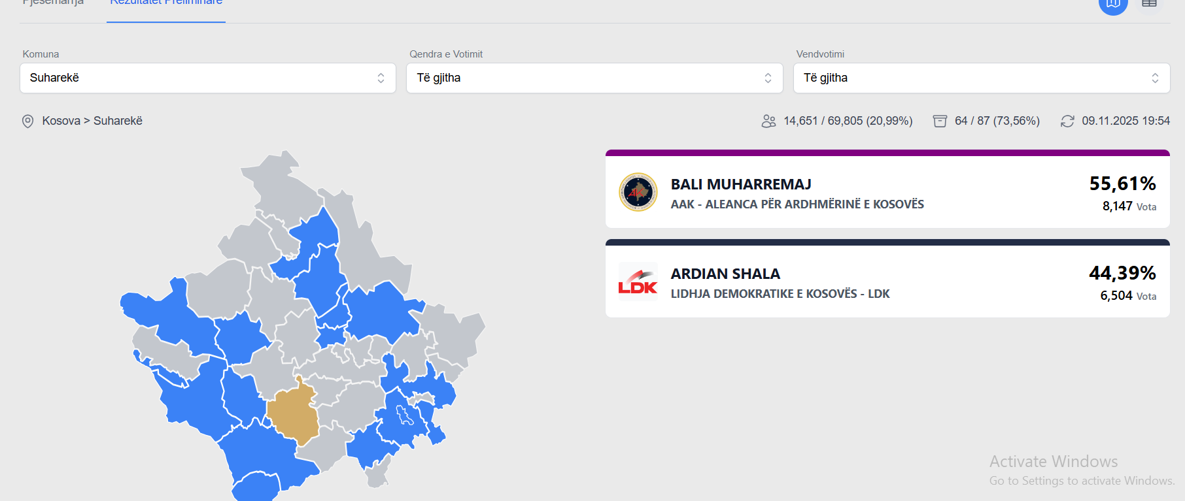Image resolution: width=1185 pixels, height=501 pixels.
Task: Click the AAK party logo
Action: coord(638,192)
